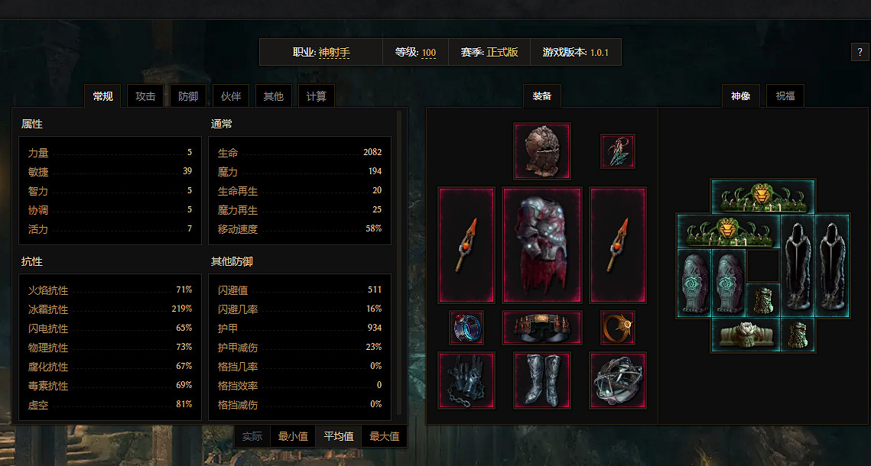871x466 pixels.
Task: Switch to the 攻击 stats tab
Action: coord(145,96)
